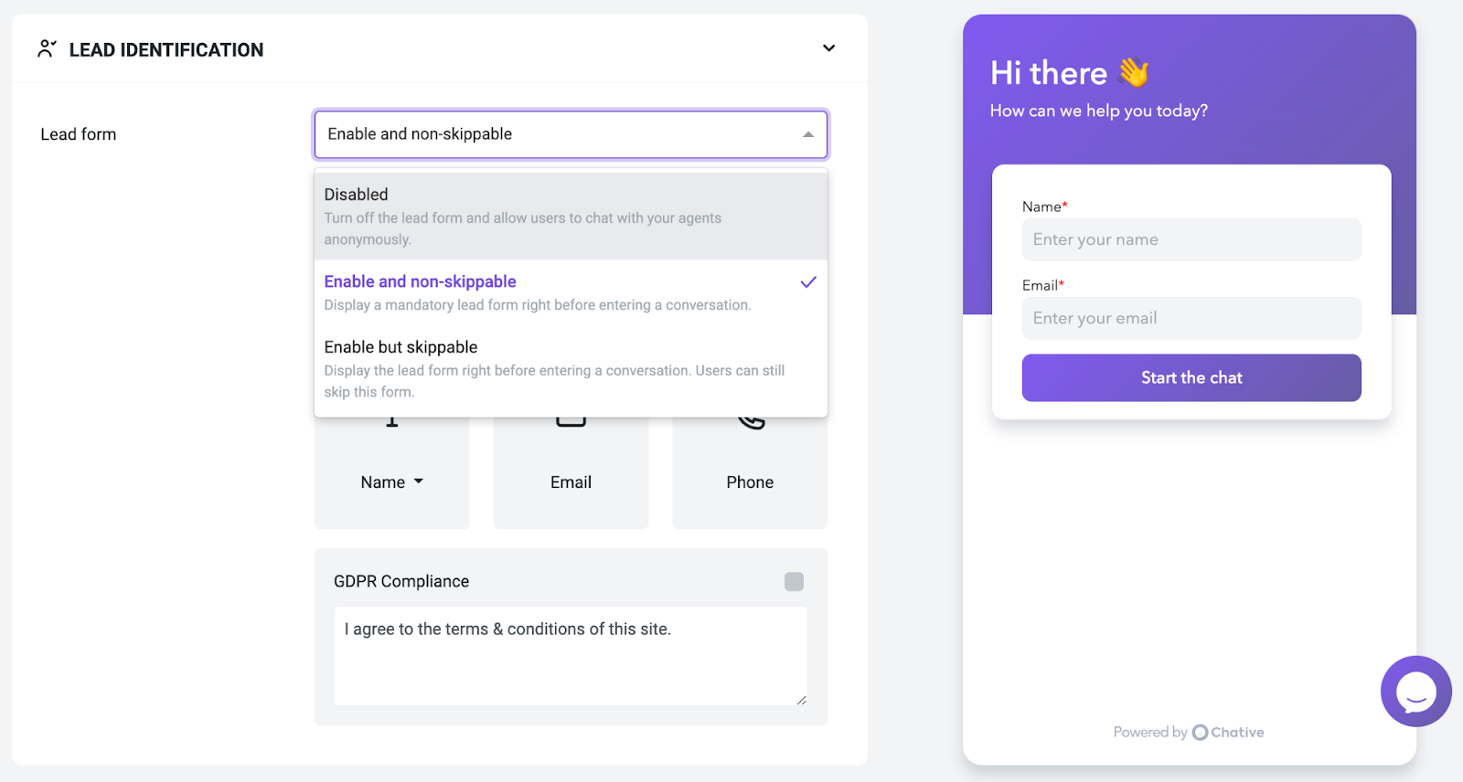Click the Lead Identification person icon

coord(47,49)
